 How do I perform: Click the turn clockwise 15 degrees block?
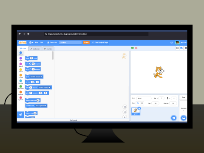click(x=33, y=64)
